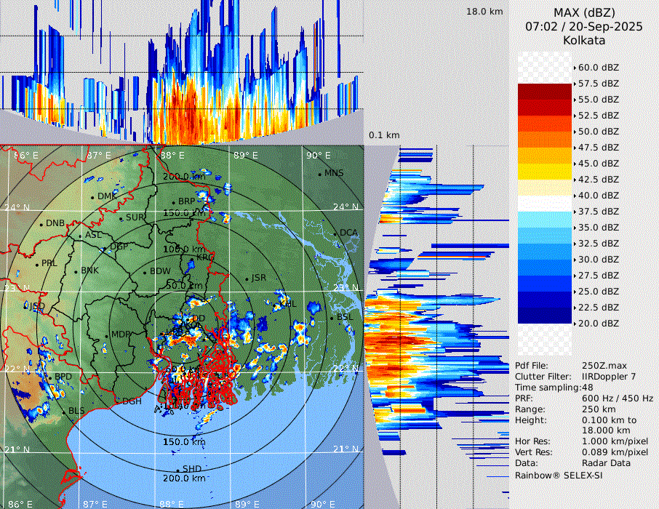
Task: Select the DMK station marker
Action: point(93,196)
